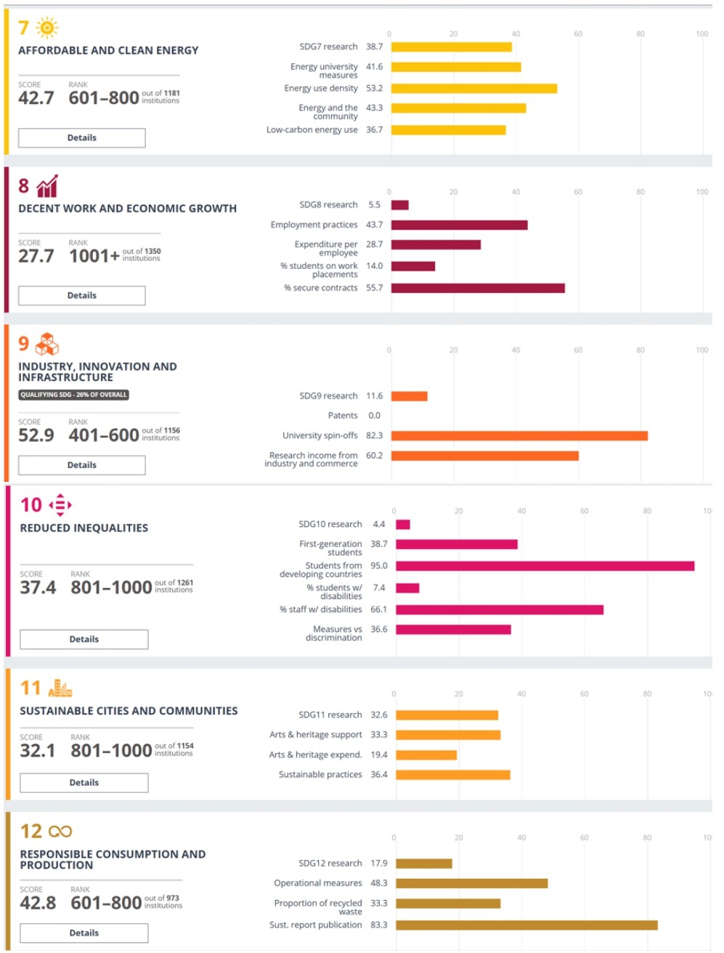Image resolution: width=724 pixels, height=953 pixels.
Task: Click the growth chart icon for SDG 8
Action: [x=47, y=187]
